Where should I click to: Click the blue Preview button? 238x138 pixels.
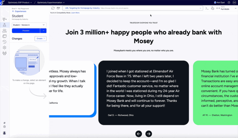click(26, 31)
